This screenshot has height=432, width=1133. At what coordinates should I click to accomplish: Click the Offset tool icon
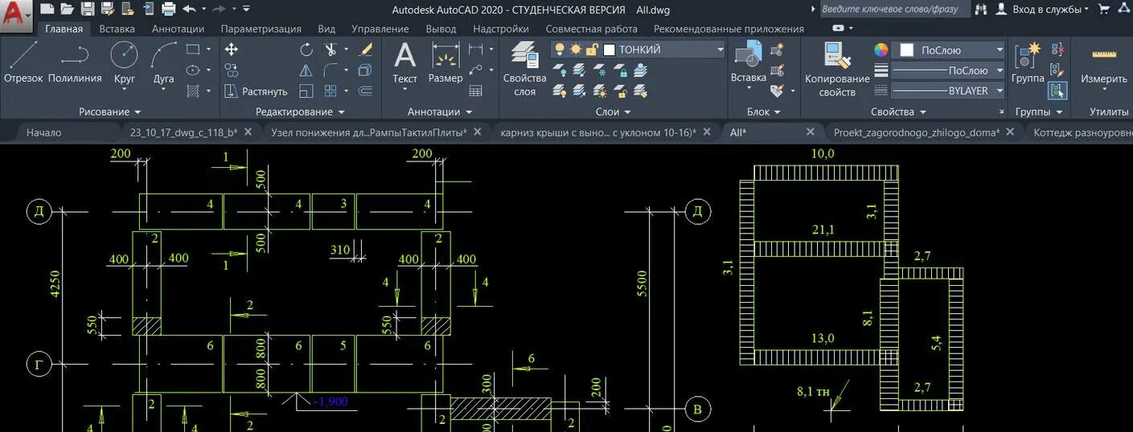pos(365,91)
